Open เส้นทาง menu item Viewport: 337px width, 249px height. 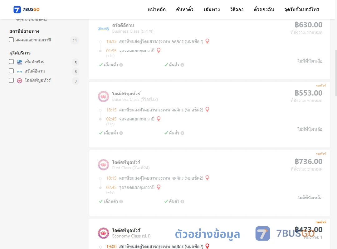point(212,9)
